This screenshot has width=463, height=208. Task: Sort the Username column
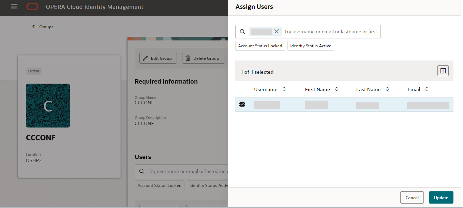pos(284,89)
